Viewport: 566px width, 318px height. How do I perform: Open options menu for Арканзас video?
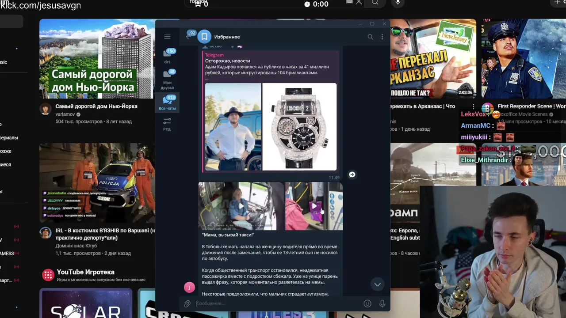473,107
